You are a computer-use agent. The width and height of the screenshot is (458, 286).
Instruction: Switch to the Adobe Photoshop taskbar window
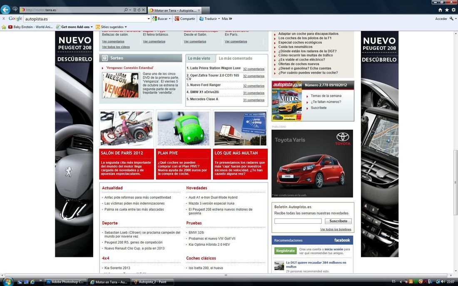pos(65,282)
